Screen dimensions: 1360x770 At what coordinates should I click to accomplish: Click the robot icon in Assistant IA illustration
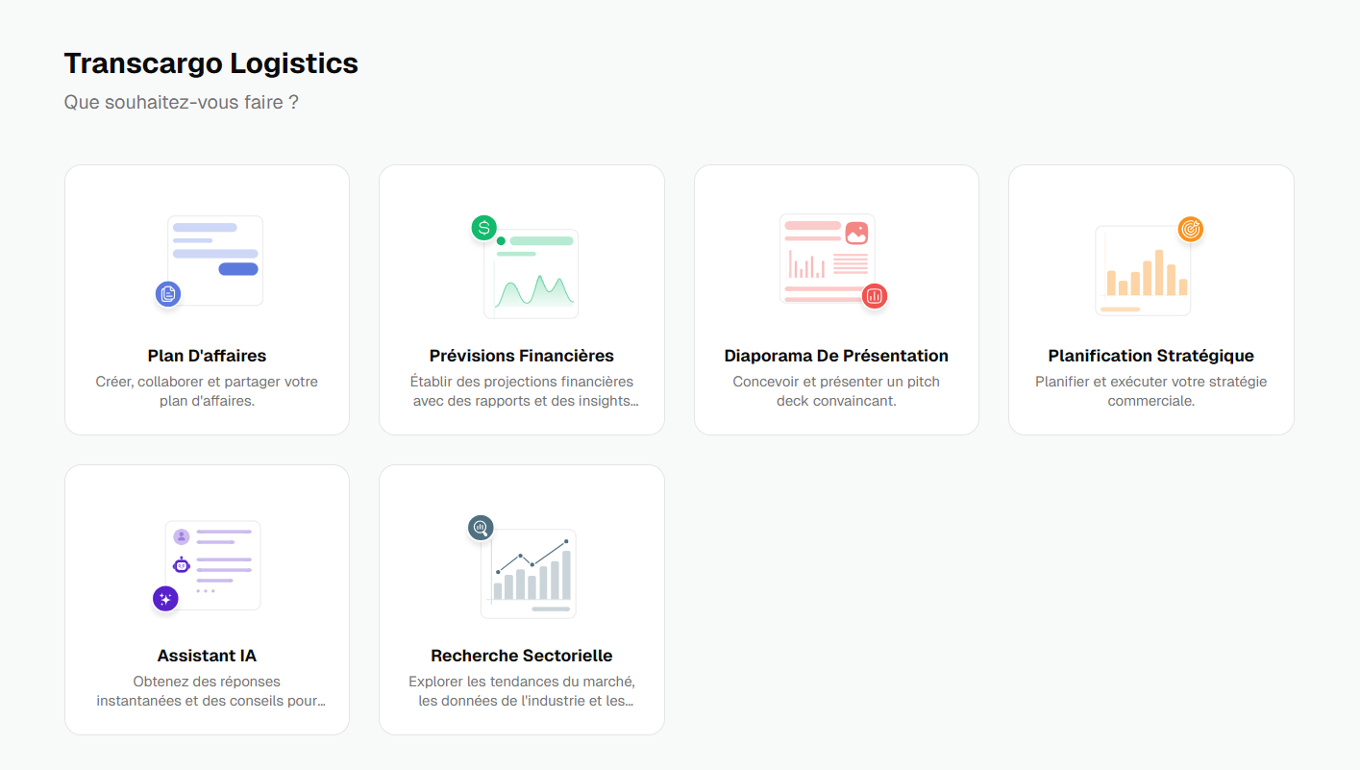[182, 565]
